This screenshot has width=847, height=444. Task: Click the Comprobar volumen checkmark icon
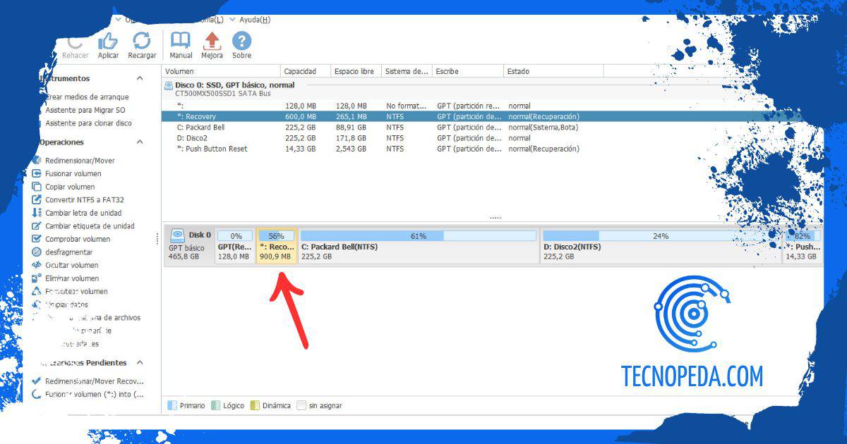(x=37, y=239)
